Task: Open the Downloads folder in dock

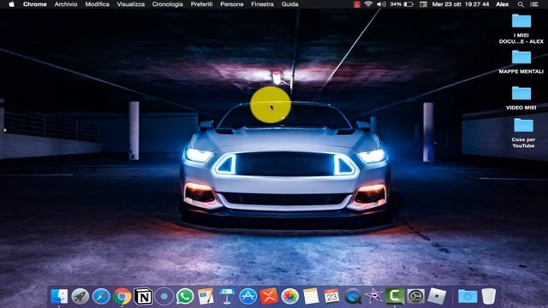Action: tap(468, 297)
